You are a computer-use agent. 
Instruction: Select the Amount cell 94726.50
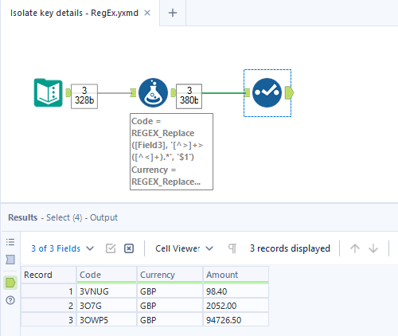coord(236,320)
